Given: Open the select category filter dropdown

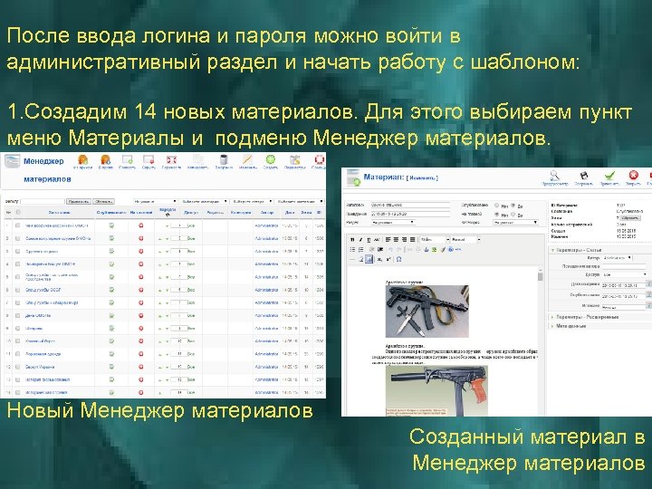Looking at the screenshot, I should [205, 201].
